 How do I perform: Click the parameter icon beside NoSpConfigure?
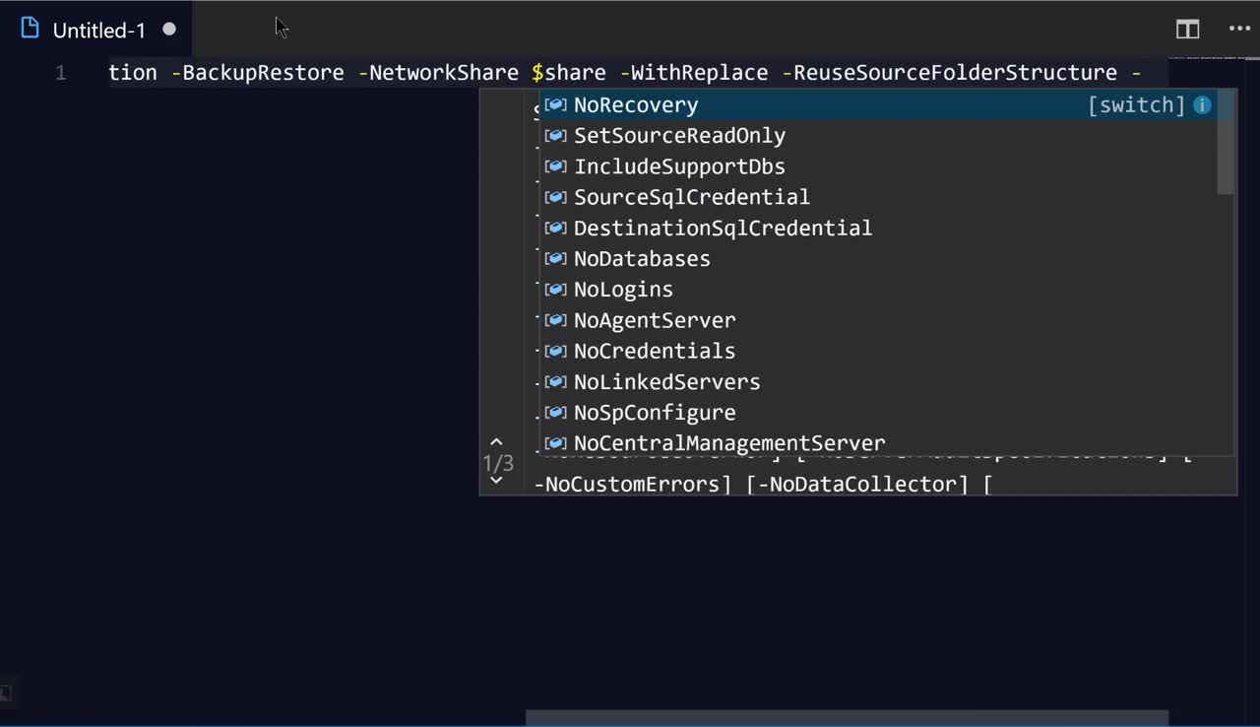point(556,413)
